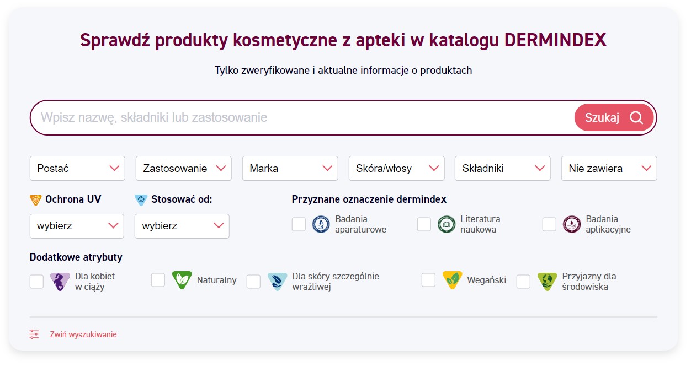This screenshot has width=691, height=367.
Task: Click the Ochrona UV shield icon
Action: pyautogui.click(x=36, y=200)
